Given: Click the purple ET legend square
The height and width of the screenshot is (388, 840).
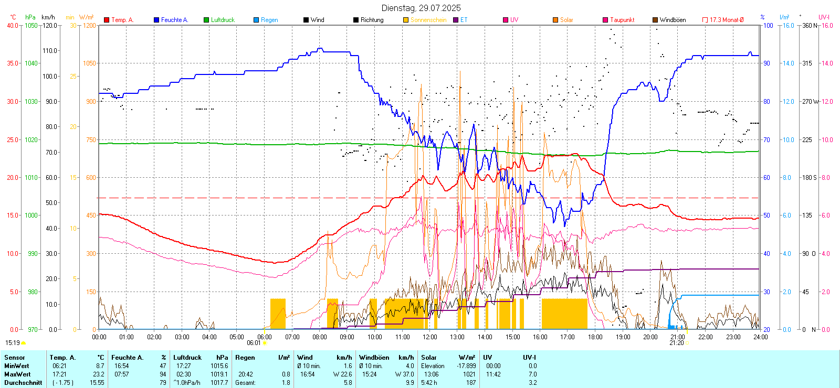Looking at the screenshot, I should coord(456,20).
